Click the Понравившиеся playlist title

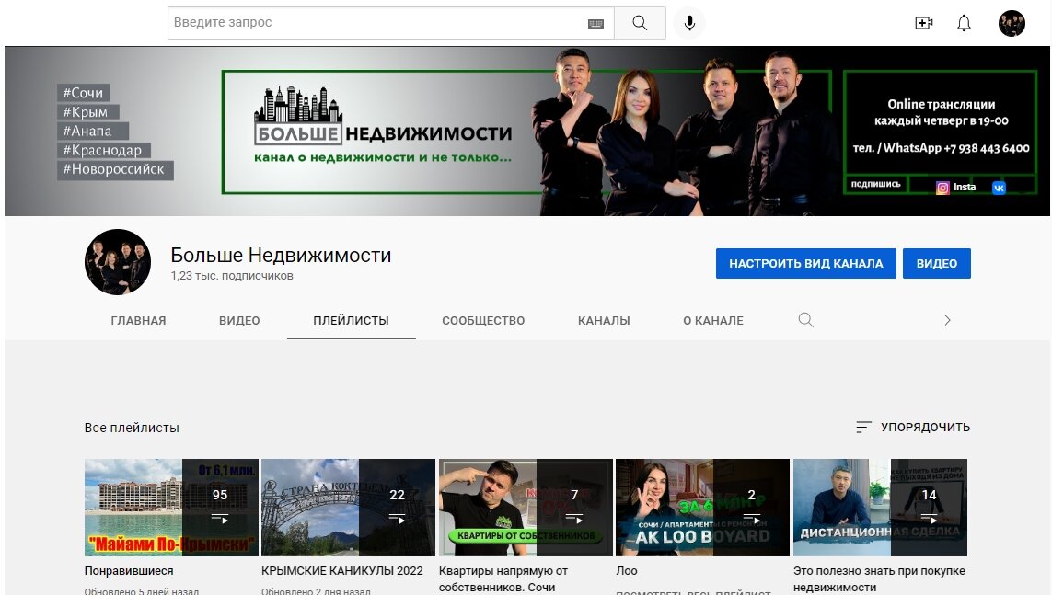[x=129, y=571]
